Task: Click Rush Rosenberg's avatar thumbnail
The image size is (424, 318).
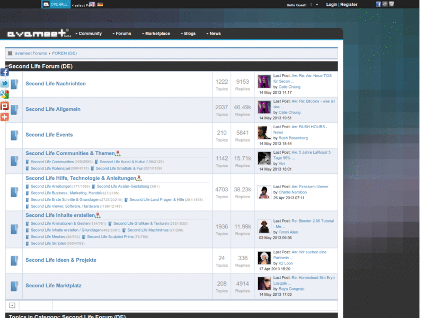Action: click(264, 132)
